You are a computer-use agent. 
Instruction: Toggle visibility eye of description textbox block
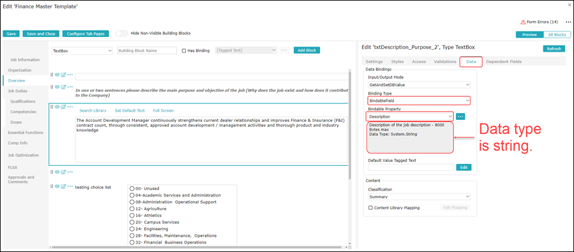pyautogui.click(x=57, y=107)
